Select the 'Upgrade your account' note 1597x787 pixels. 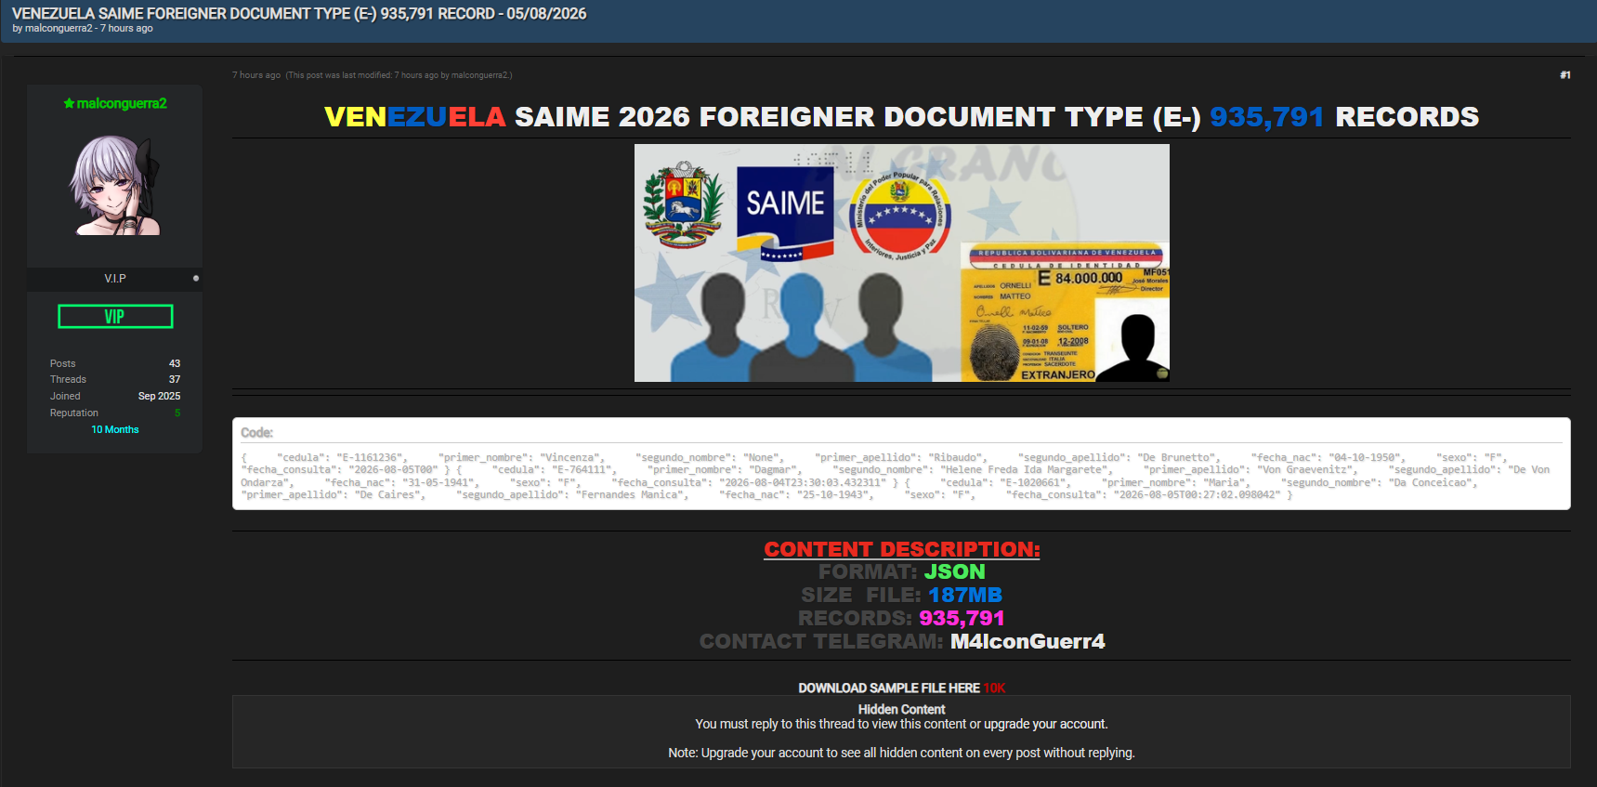tap(901, 754)
